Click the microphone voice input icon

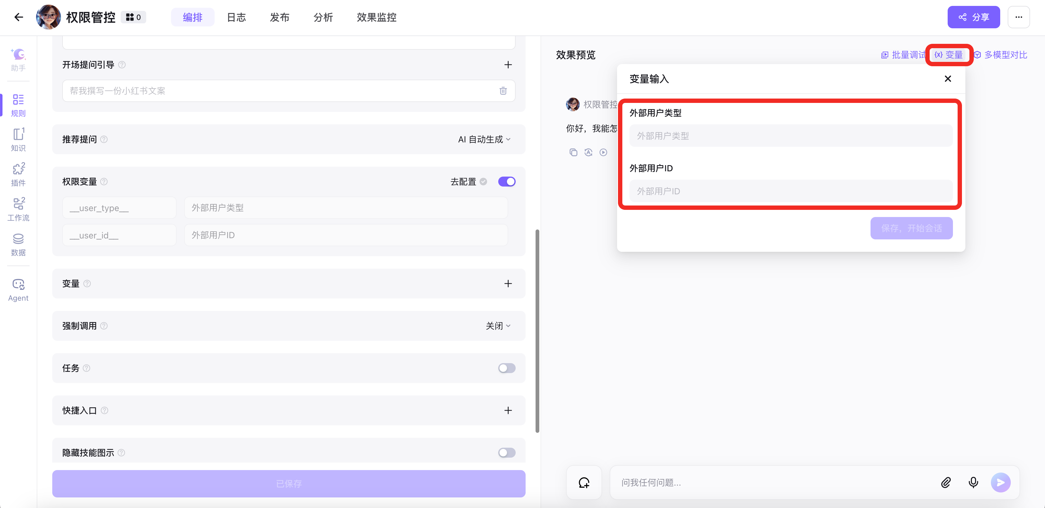[973, 483]
